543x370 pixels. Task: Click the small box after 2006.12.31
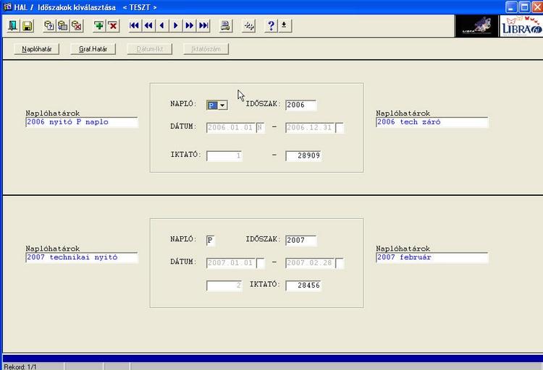coord(340,128)
